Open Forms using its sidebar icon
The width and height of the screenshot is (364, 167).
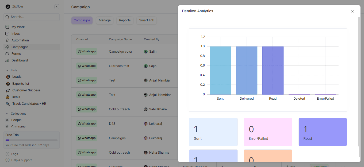(x=7, y=53)
